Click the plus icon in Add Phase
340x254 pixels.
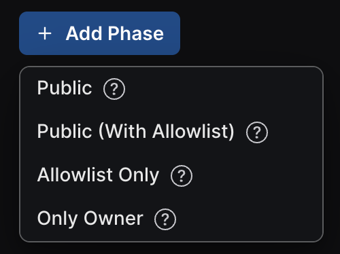pos(45,33)
